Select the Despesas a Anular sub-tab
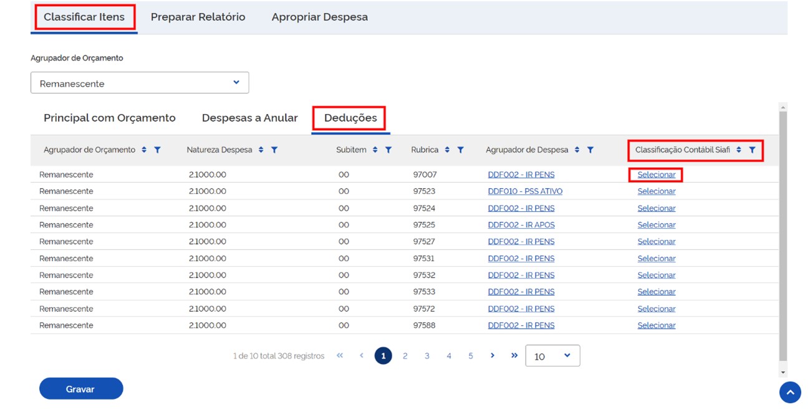 click(x=249, y=118)
